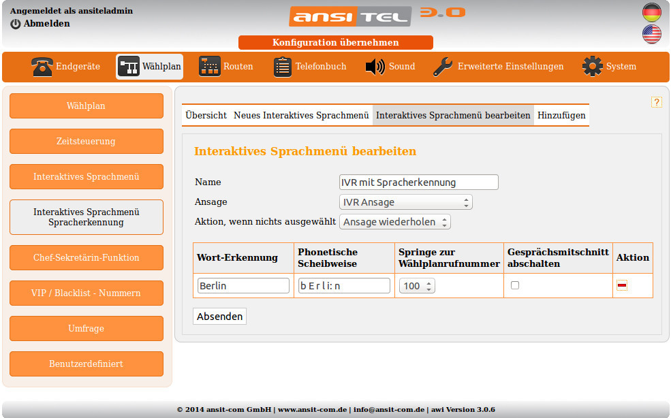Open the 'Ansage wiederholen' action dropdown
This screenshot has height=418, width=671.
click(x=395, y=222)
